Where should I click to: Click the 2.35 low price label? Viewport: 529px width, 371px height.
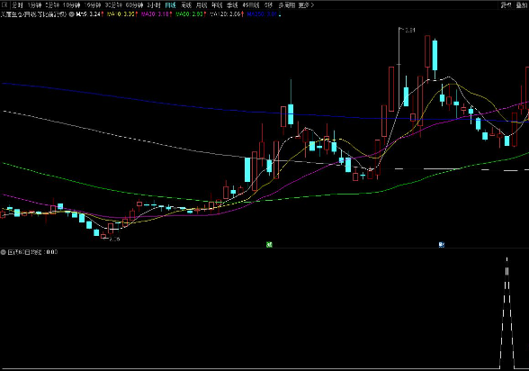coord(115,239)
